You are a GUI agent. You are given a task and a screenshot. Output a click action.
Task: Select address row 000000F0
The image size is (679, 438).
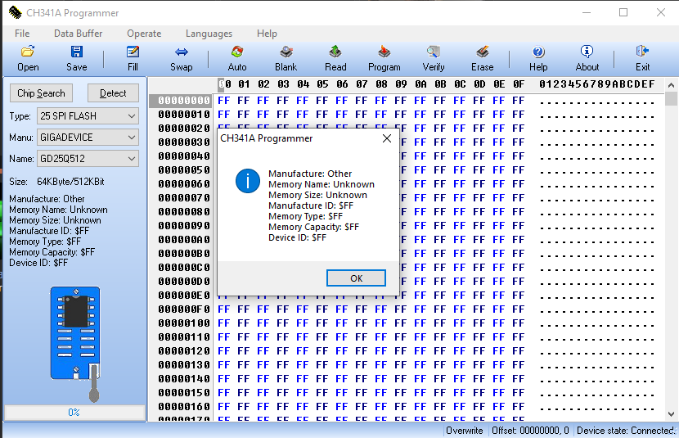(x=183, y=309)
